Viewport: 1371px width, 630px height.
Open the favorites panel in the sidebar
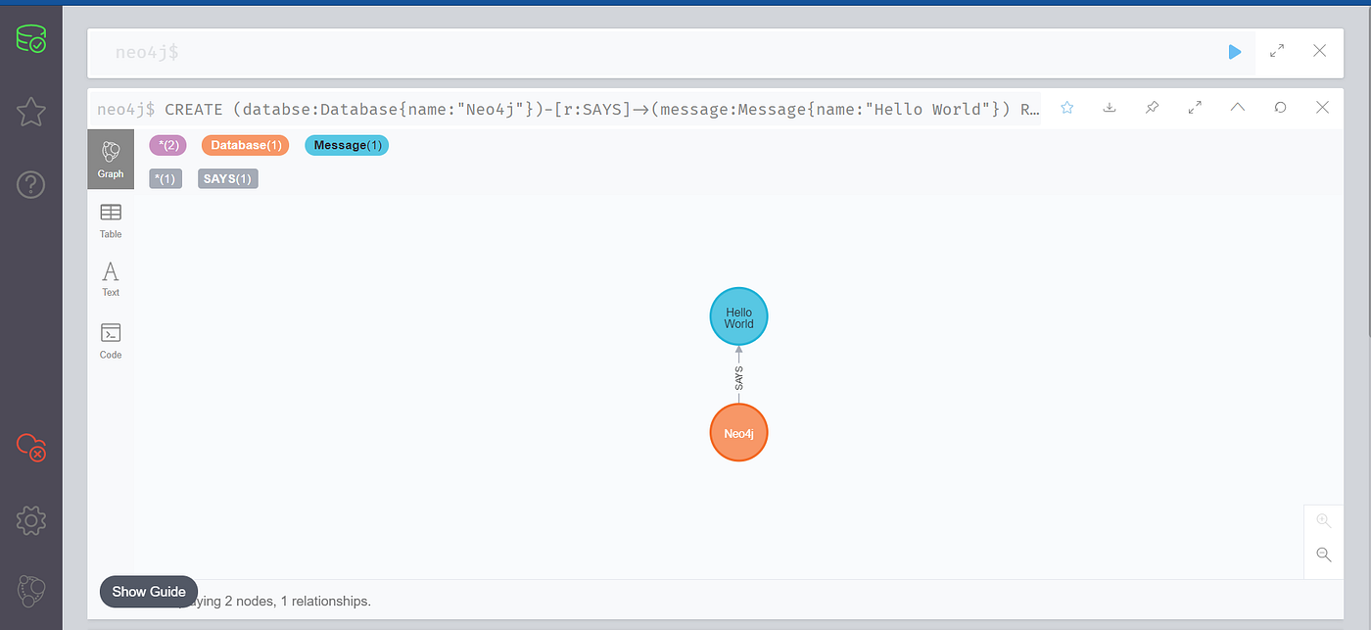[30, 112]
